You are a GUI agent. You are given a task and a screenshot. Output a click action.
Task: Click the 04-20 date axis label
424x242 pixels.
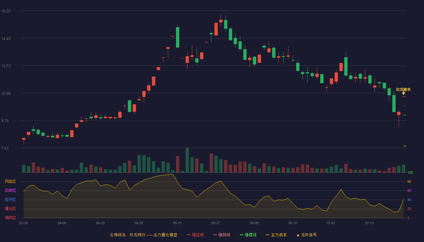pos(100,223)
